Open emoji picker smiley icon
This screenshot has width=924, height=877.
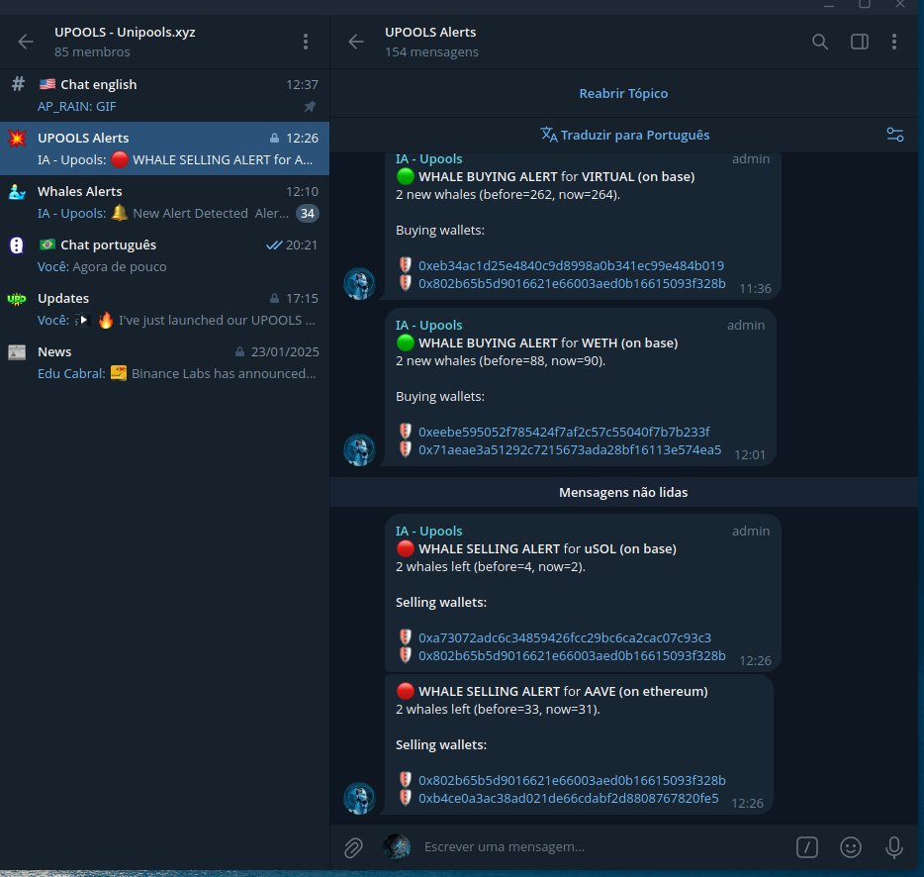(x=851, y=847)
